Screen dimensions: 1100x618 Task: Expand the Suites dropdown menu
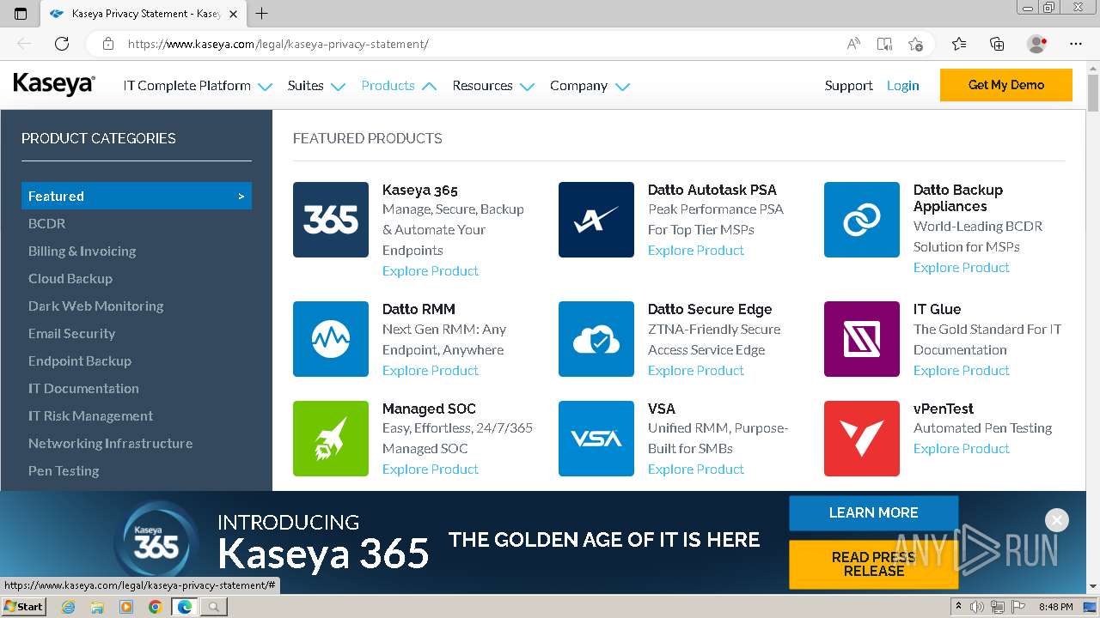pyautogui.click(x=316, y=86)
